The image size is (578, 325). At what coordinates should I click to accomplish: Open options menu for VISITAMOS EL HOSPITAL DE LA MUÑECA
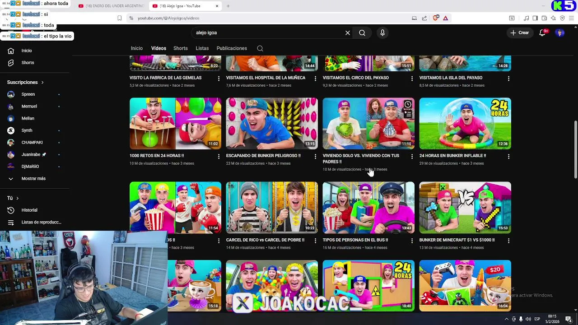tap(315, 79)
